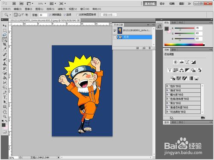Create new snapshot in History panel
The height and width of the screenshot is (160, 214).
tap(144, 48)
